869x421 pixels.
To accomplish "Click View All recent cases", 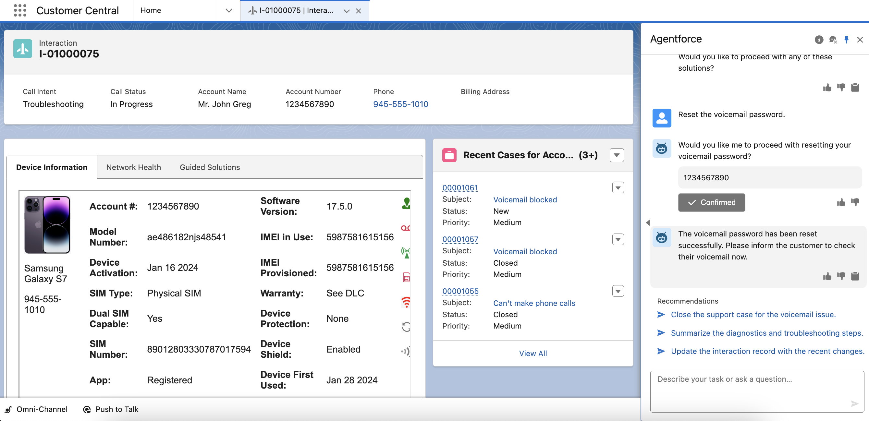I will (533, 353).
